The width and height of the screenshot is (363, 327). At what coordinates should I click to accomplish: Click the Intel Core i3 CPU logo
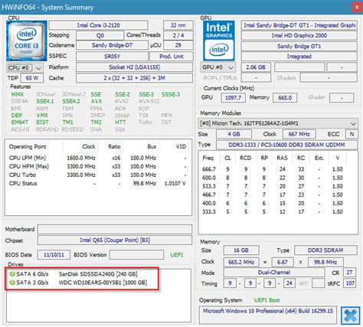pyautogui.click(x=26, y=41)
